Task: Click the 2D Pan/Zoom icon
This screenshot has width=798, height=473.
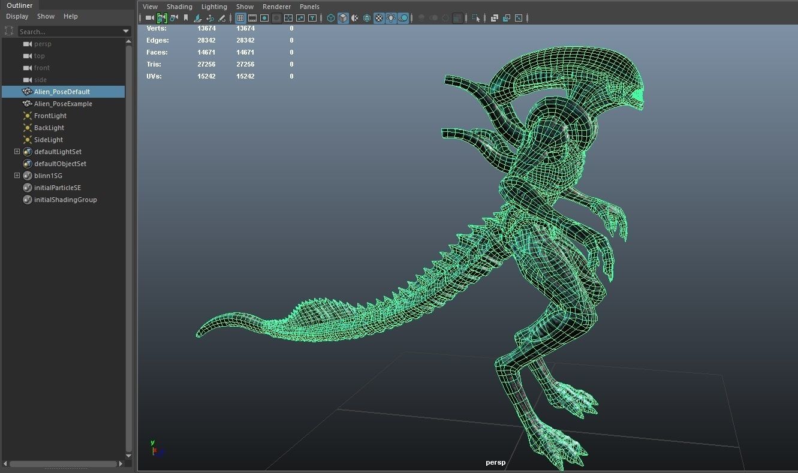Action: point(210,18)
